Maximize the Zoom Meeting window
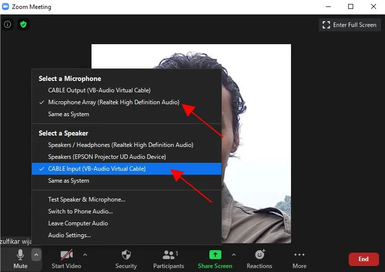Viewport: 385px width, 272px height. [x=351, y=6]
